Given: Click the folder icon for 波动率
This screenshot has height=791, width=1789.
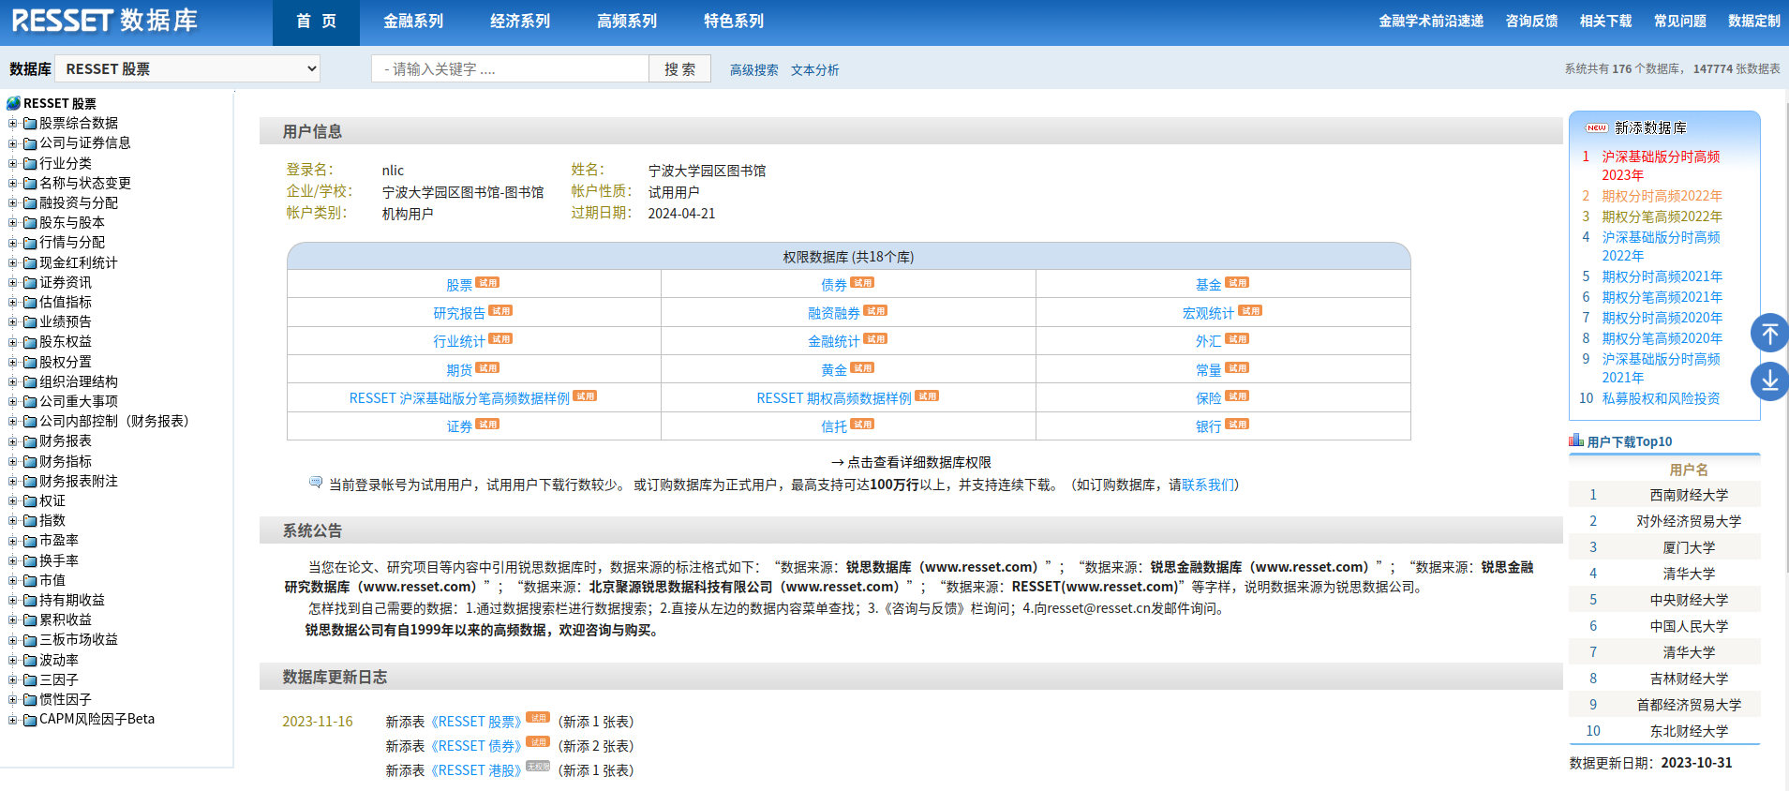Looking at the screenshot, I should pyautogui.click(x=30, y=661).
